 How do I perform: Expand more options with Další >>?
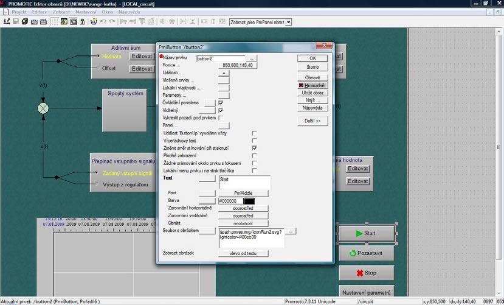pyautogui.click(x=312, y=121)
